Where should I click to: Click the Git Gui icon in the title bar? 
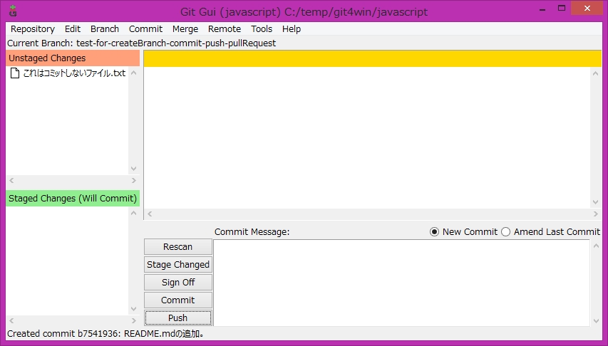tap(13, 11)
